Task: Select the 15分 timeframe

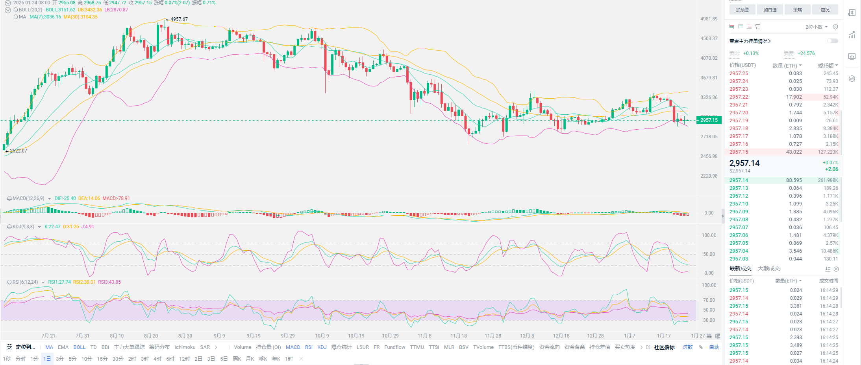Action: click(102, 359)
